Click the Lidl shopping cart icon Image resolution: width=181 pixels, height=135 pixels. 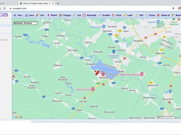(x=170, y=91)
